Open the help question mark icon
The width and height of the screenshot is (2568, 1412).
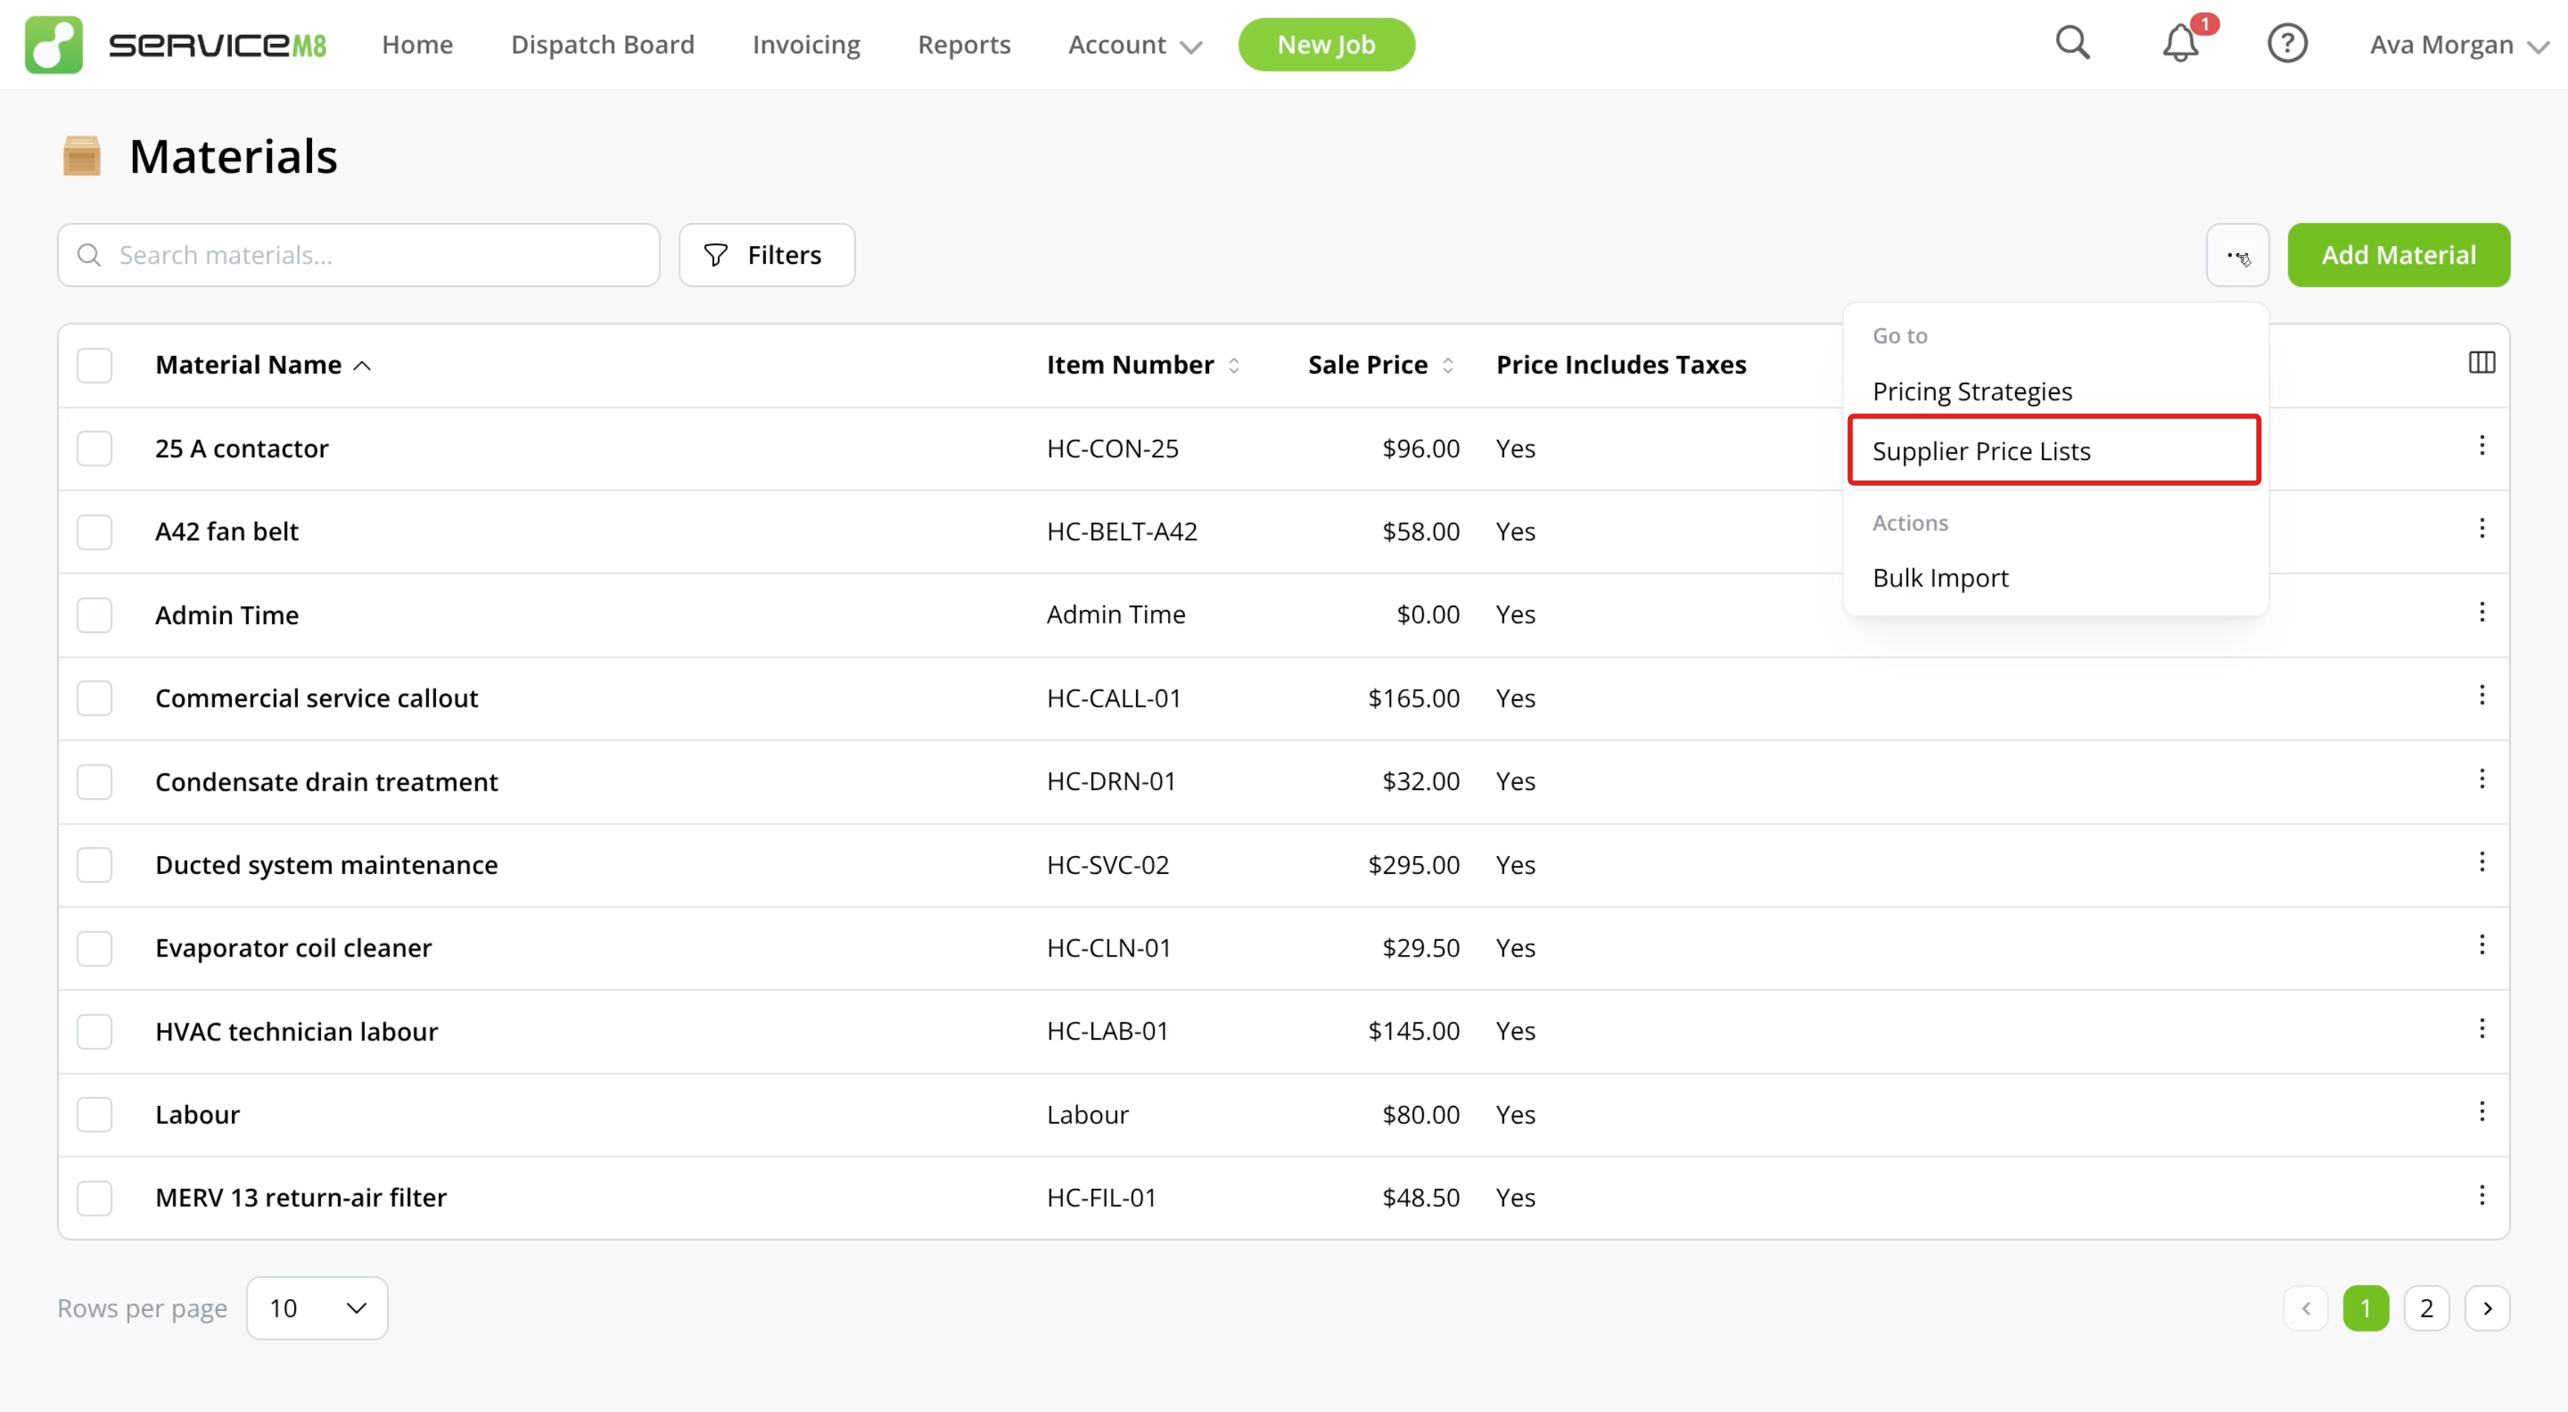2287,44
